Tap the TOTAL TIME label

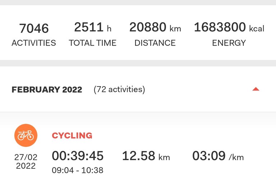click(x=93, y=43)
